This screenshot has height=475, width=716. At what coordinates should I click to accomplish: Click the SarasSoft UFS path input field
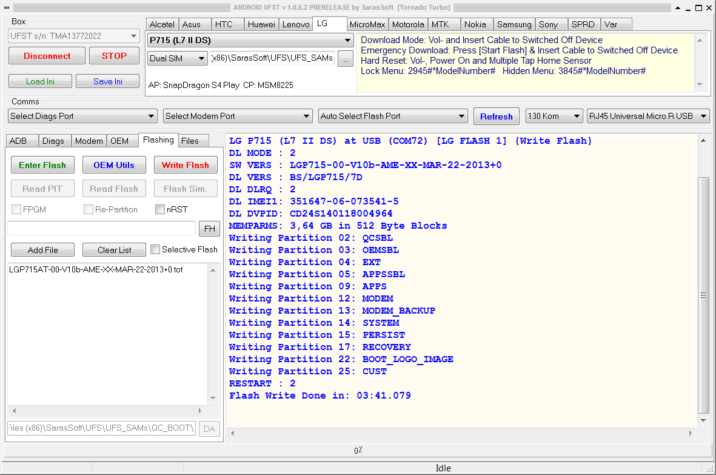tap(272, 58)
